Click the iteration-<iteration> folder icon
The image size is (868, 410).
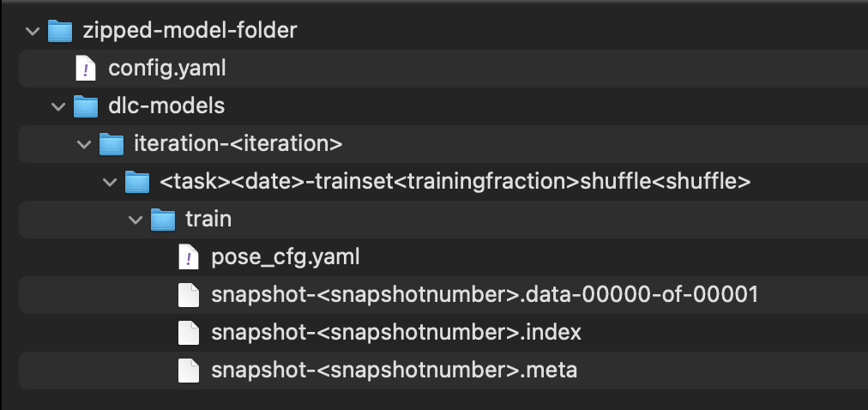112,144
